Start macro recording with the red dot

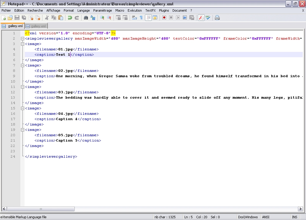pos(164,18)
